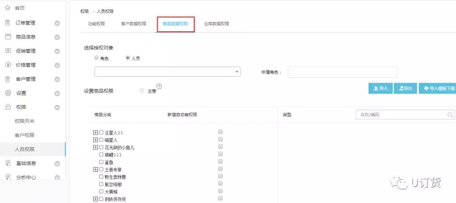The image size is (456, 203).
Task: Open the 权限开关 submenu item
Action: [x=24, y=121]
